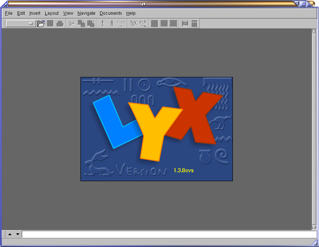Click the minibuffer up arrow button
Screen dimensions: 319x247
coord(10,234)
